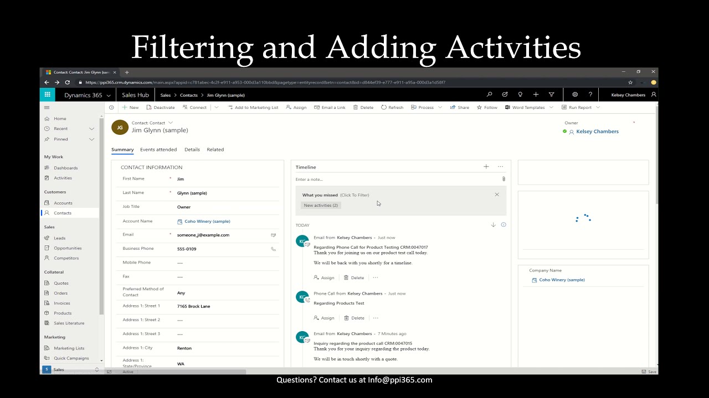This screenshot has width=709, height=398.
Task: Open Dashboards from the sidebar
Action: pyautogui.click(x=65, y=168)
